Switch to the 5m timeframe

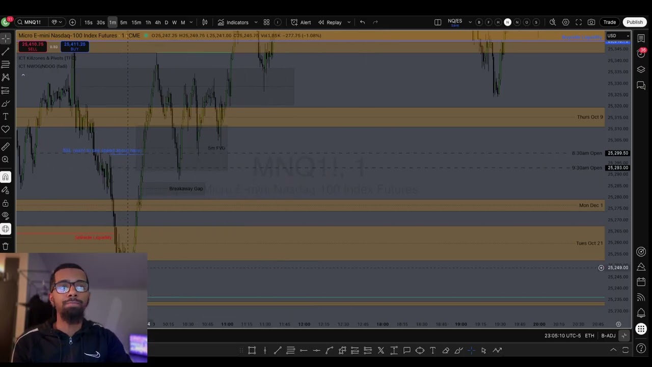(x=123, y=22)
